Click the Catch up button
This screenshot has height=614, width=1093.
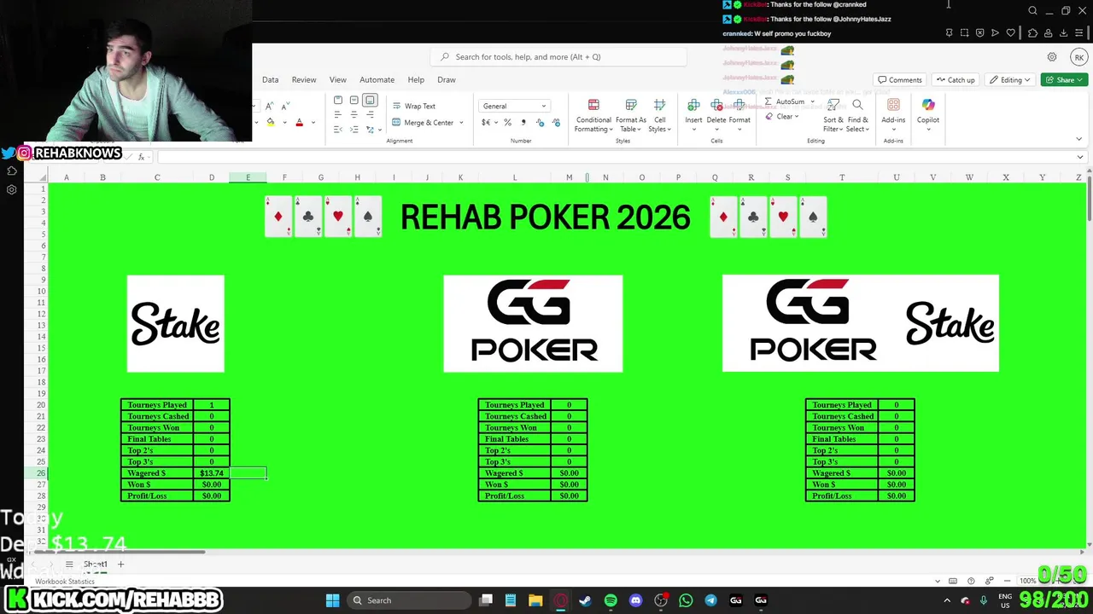pos(955,80)
